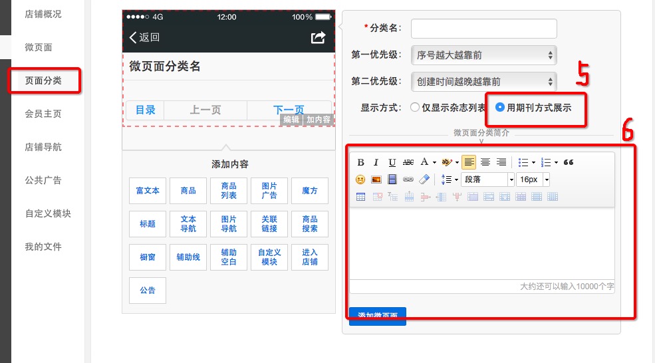This screenshot has height=363, width=655.
Task: Click the split to cells icon
Action: (x=521, y=197)
